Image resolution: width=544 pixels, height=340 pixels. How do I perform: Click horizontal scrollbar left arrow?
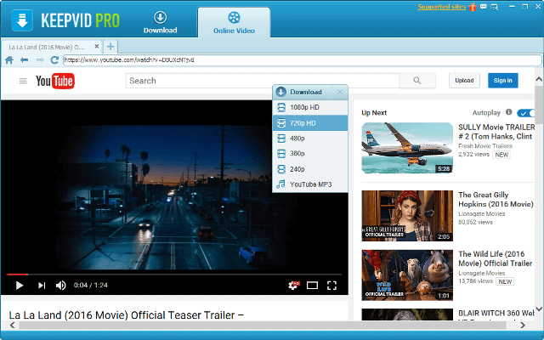pos(12,325)
